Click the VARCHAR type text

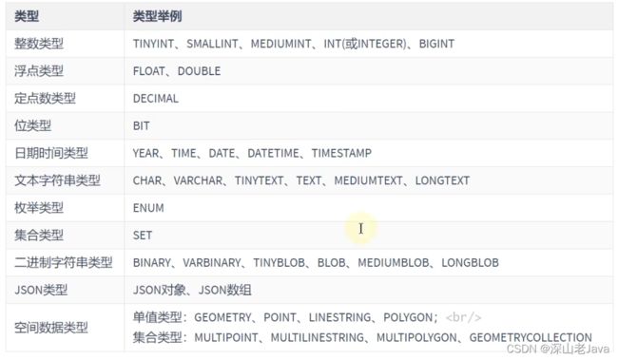click(x=198, y=180)
